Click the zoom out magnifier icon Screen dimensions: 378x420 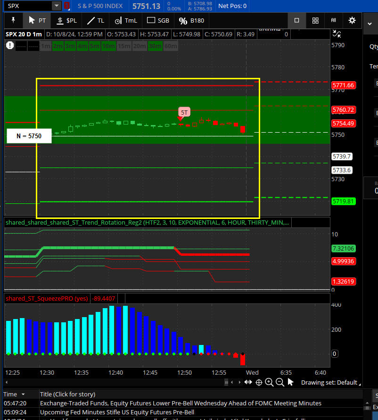point(279,382)
